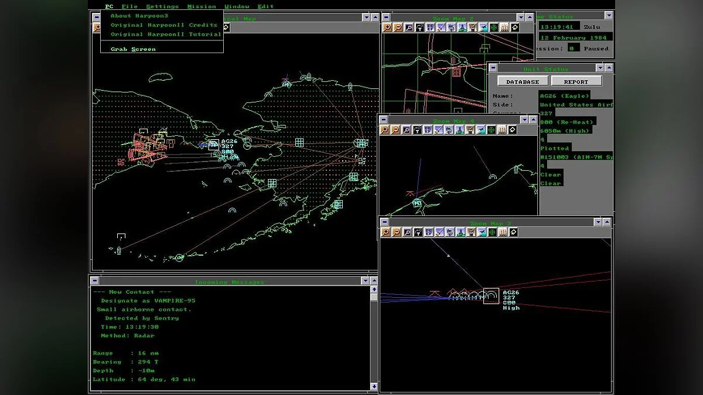Viewport: 703px width, 395px height.
Task: Select the AG26 unit box on the main map
Action: [x=213, y=145]
